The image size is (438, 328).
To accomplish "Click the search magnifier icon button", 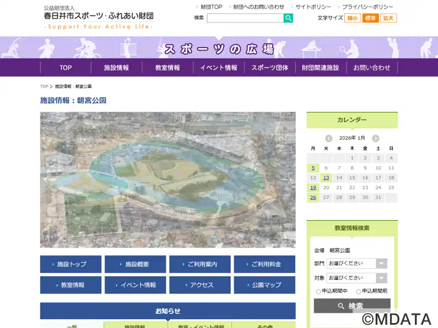I will pyautogui.click(x=288, y=18).
